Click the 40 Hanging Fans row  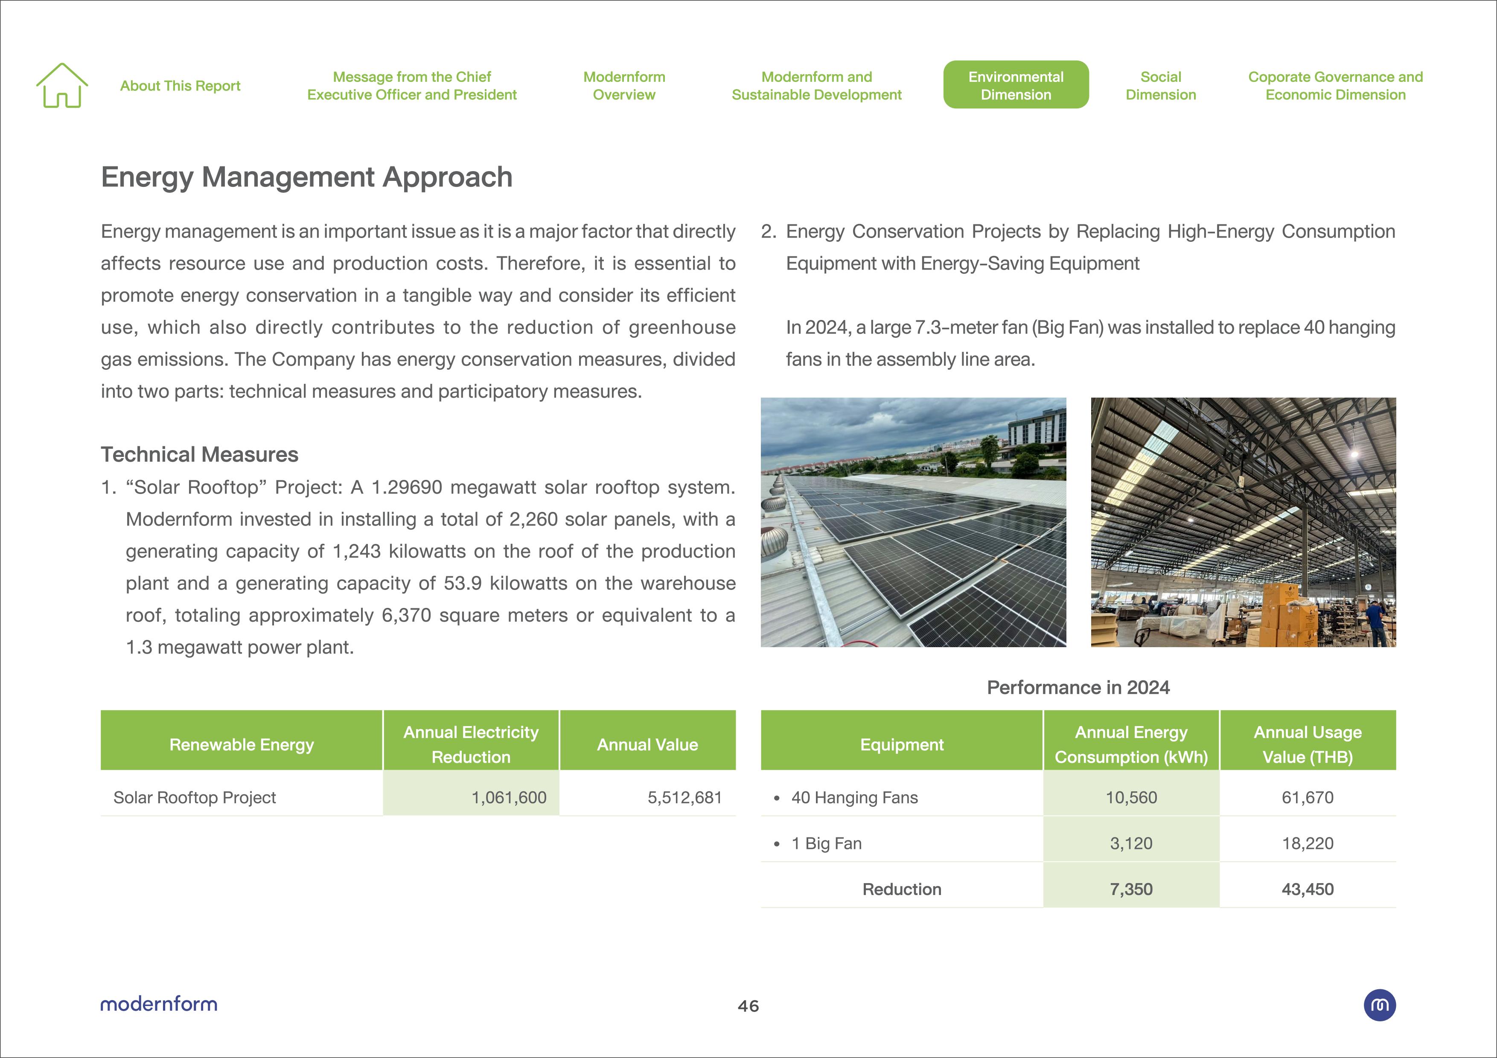(x=854, y=797)
